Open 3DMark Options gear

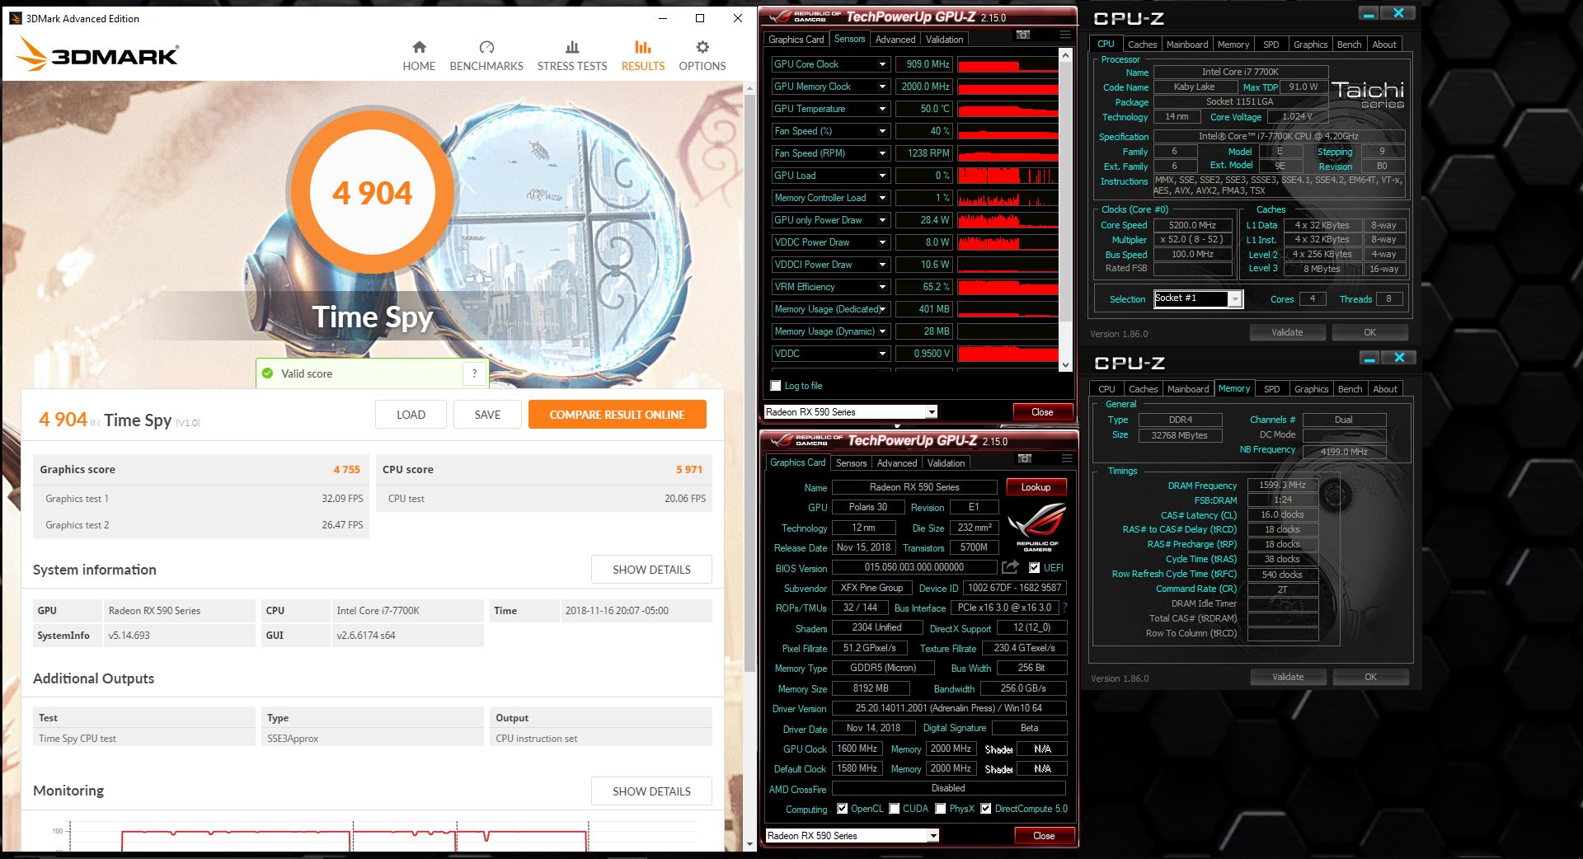[702, 56]
